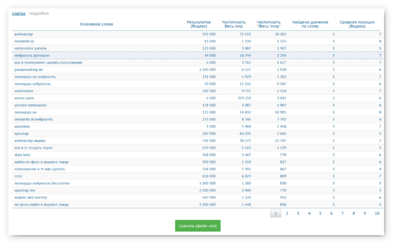Click the 990 000 results value
Image resolution: width=395 pixels, height=246 pixels.
209,162
